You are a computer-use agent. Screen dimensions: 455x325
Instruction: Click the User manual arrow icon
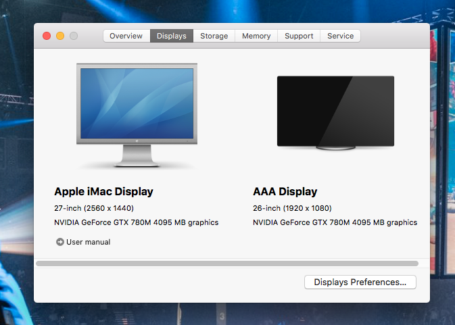(x=60, y=242)
